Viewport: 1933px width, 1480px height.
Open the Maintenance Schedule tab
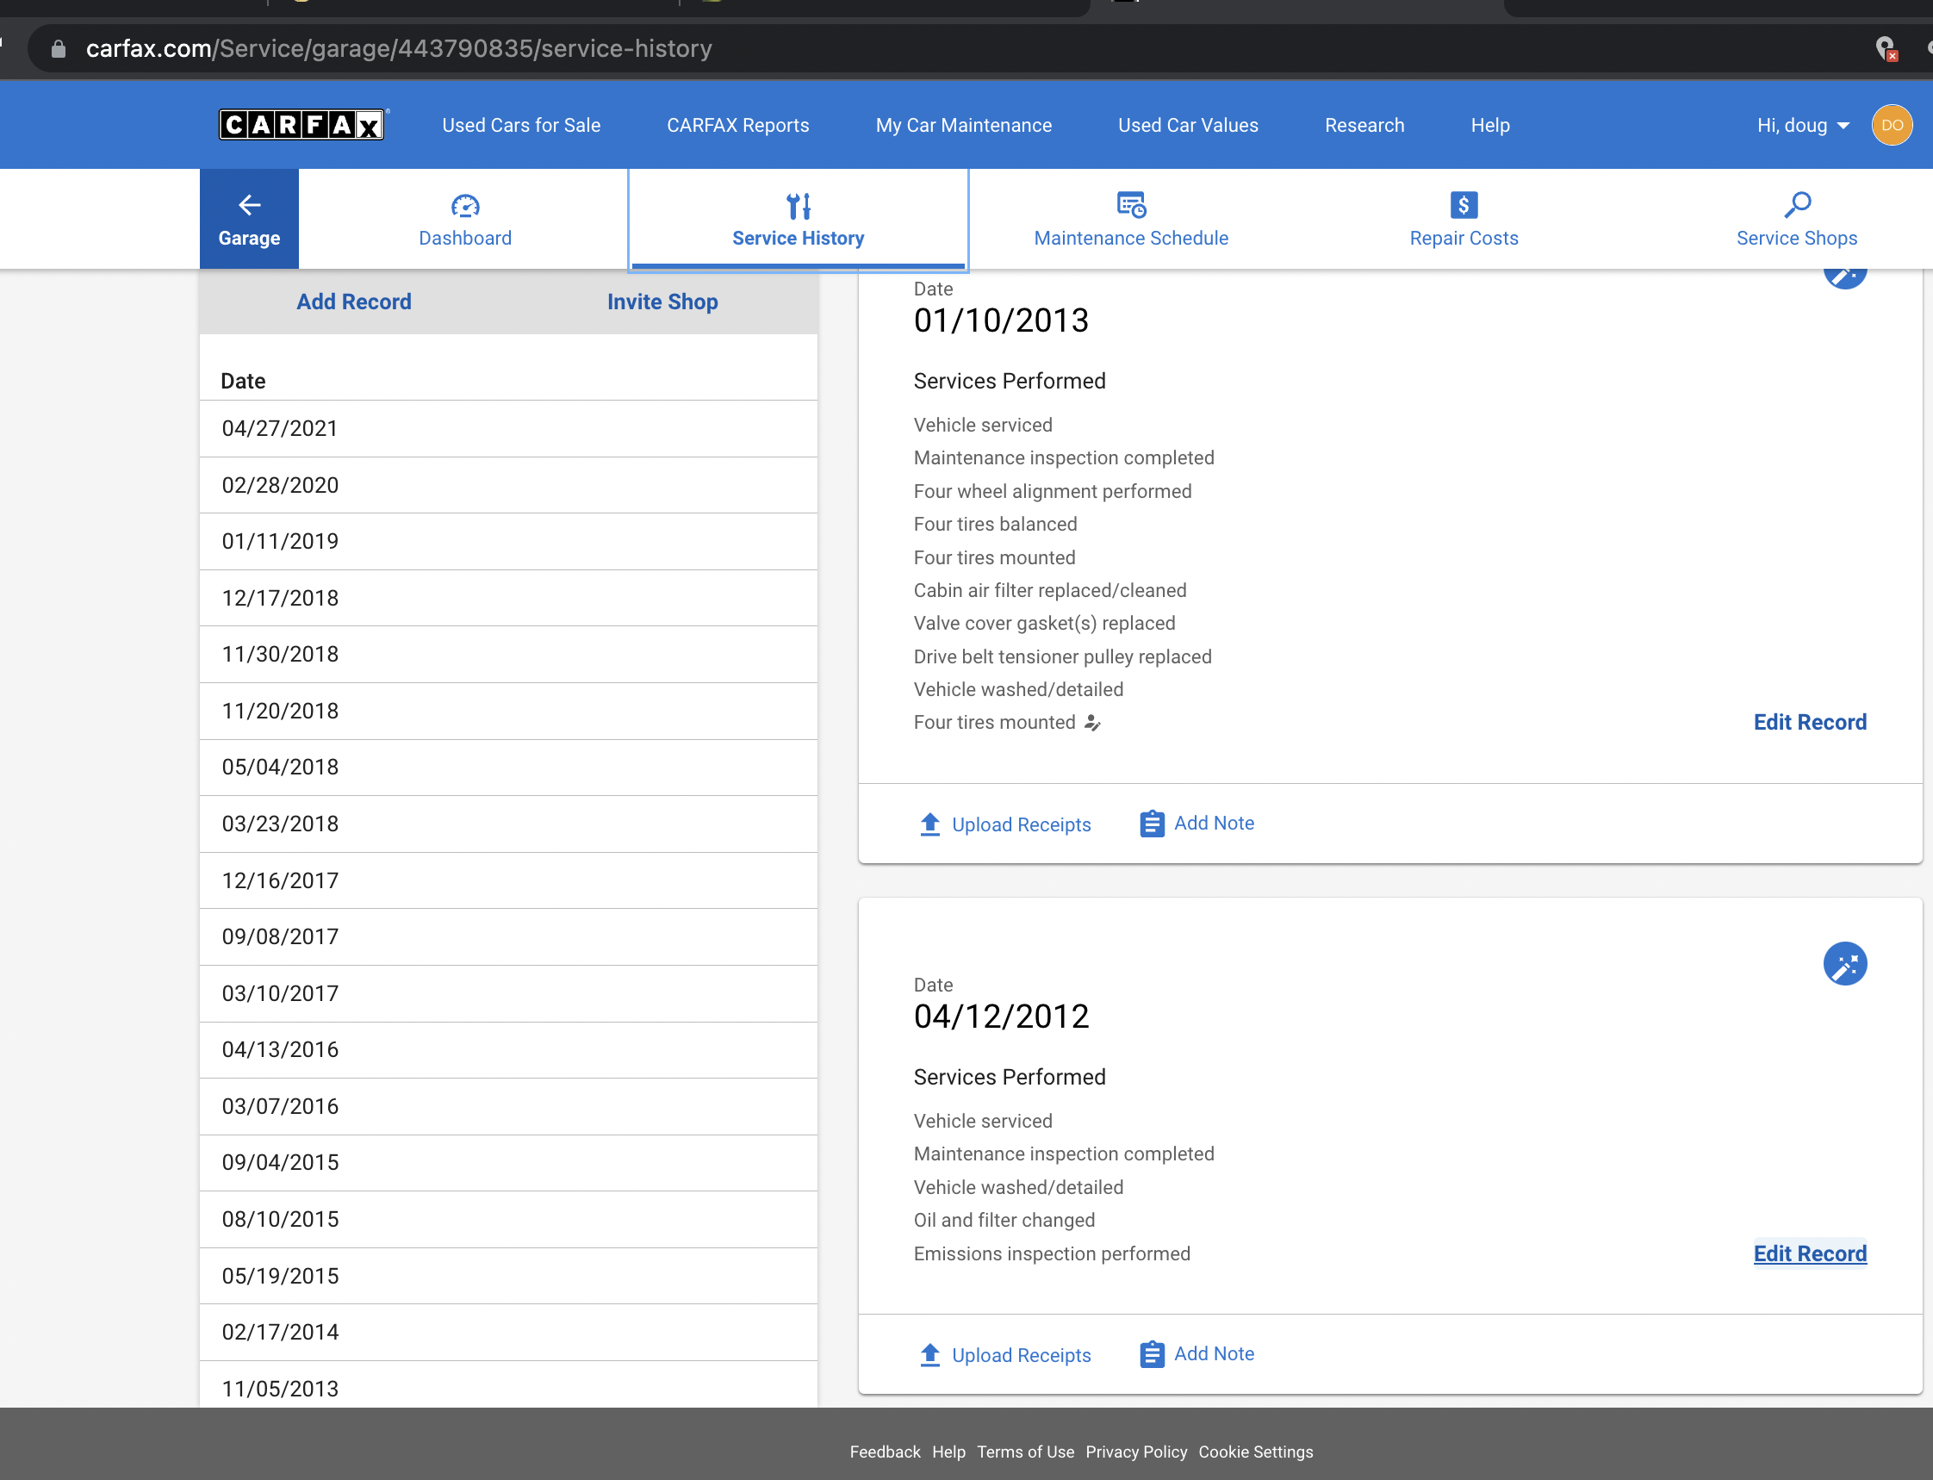coord(1131,221)
